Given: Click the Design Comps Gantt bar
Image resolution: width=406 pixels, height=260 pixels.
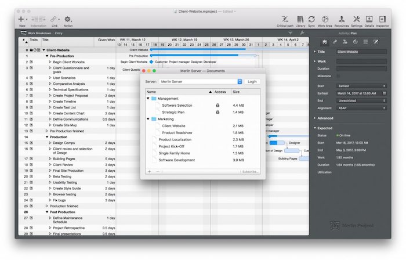Looking at the screenshot, I should click(x=277, y=143).
